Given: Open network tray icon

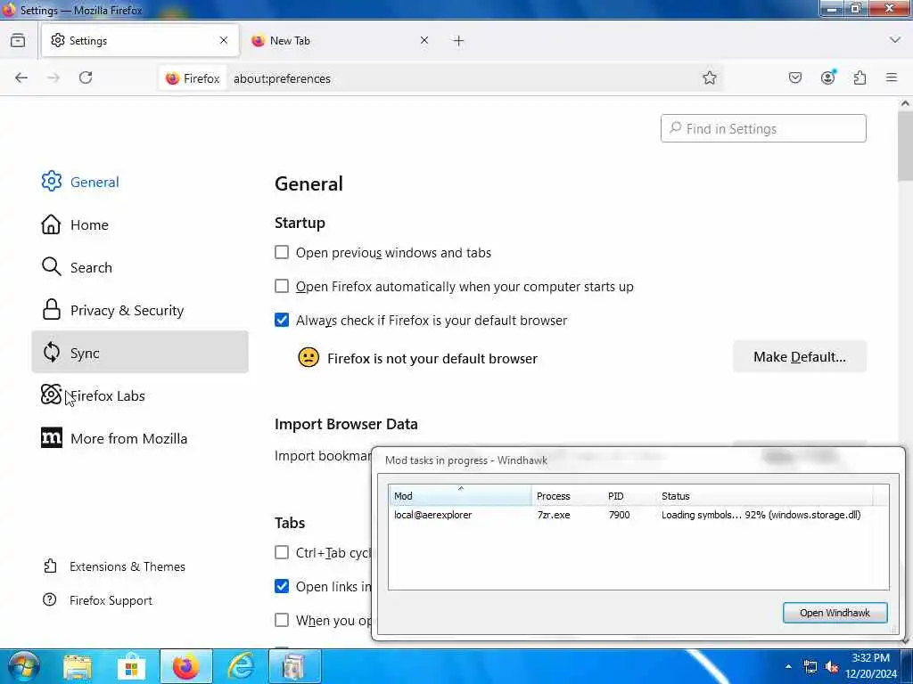Looking at the screenshot, I should click(810, 666).
